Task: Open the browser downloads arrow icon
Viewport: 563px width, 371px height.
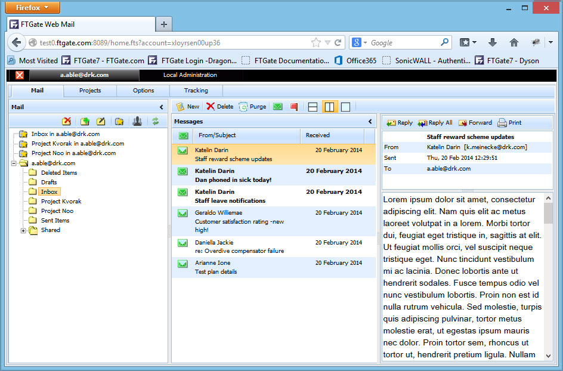Action: 492,43
